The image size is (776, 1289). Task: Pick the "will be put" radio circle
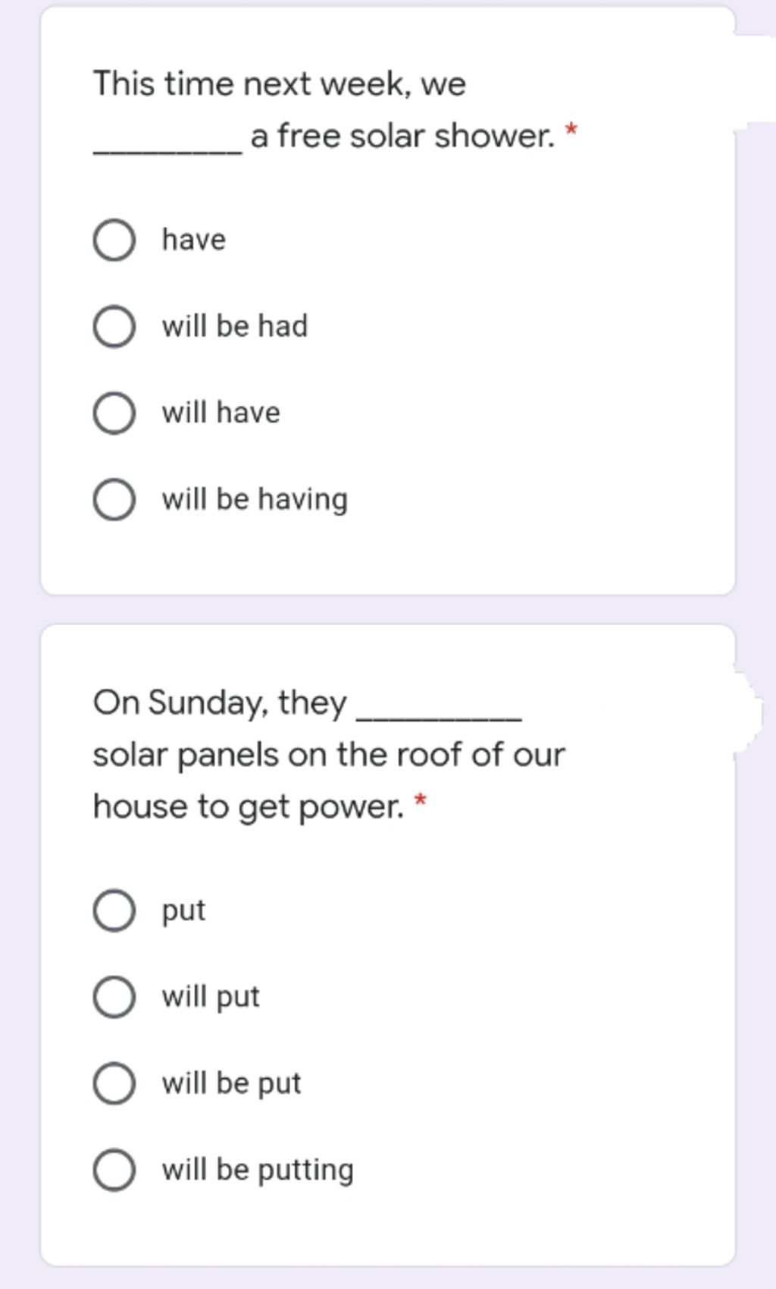pos(114,1083)
